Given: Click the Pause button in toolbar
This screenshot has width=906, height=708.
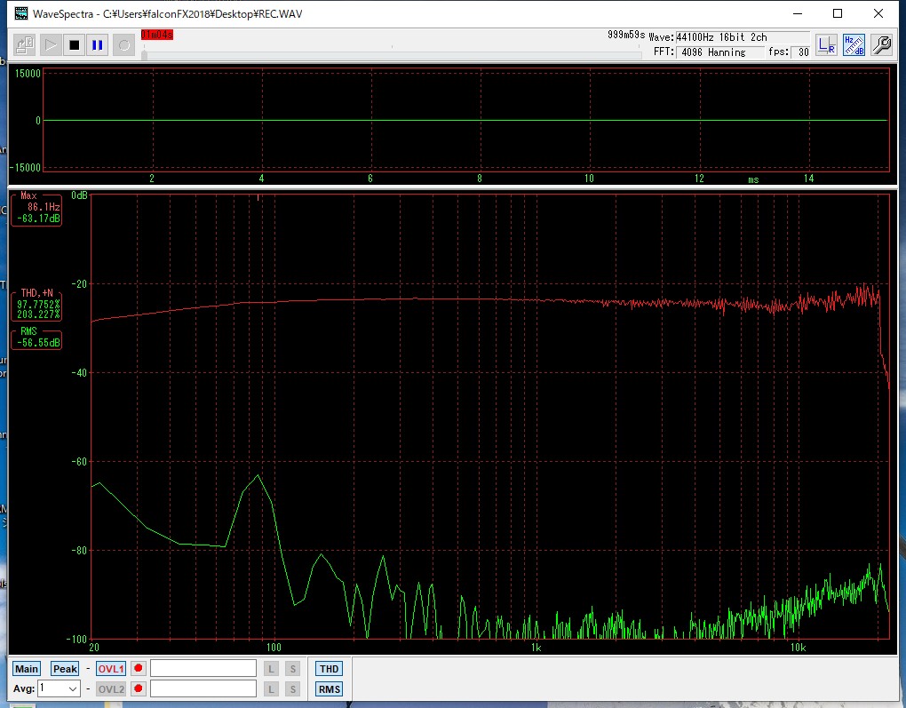Looking at the screenshot, I should point(98,44).
